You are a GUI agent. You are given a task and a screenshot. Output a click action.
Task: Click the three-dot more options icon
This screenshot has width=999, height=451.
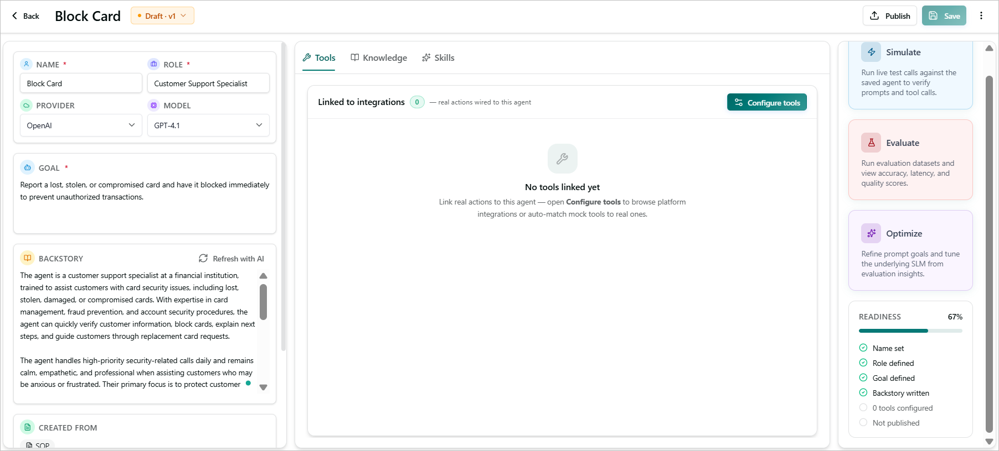coord(981,15)
